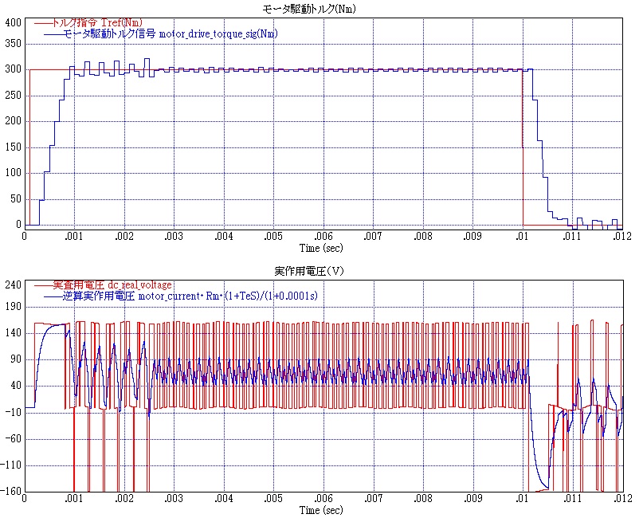
Task: Click blue line sample beside モータ駆動トルク信号 legend
Action: pyautogui.click(x=51, y=34)
